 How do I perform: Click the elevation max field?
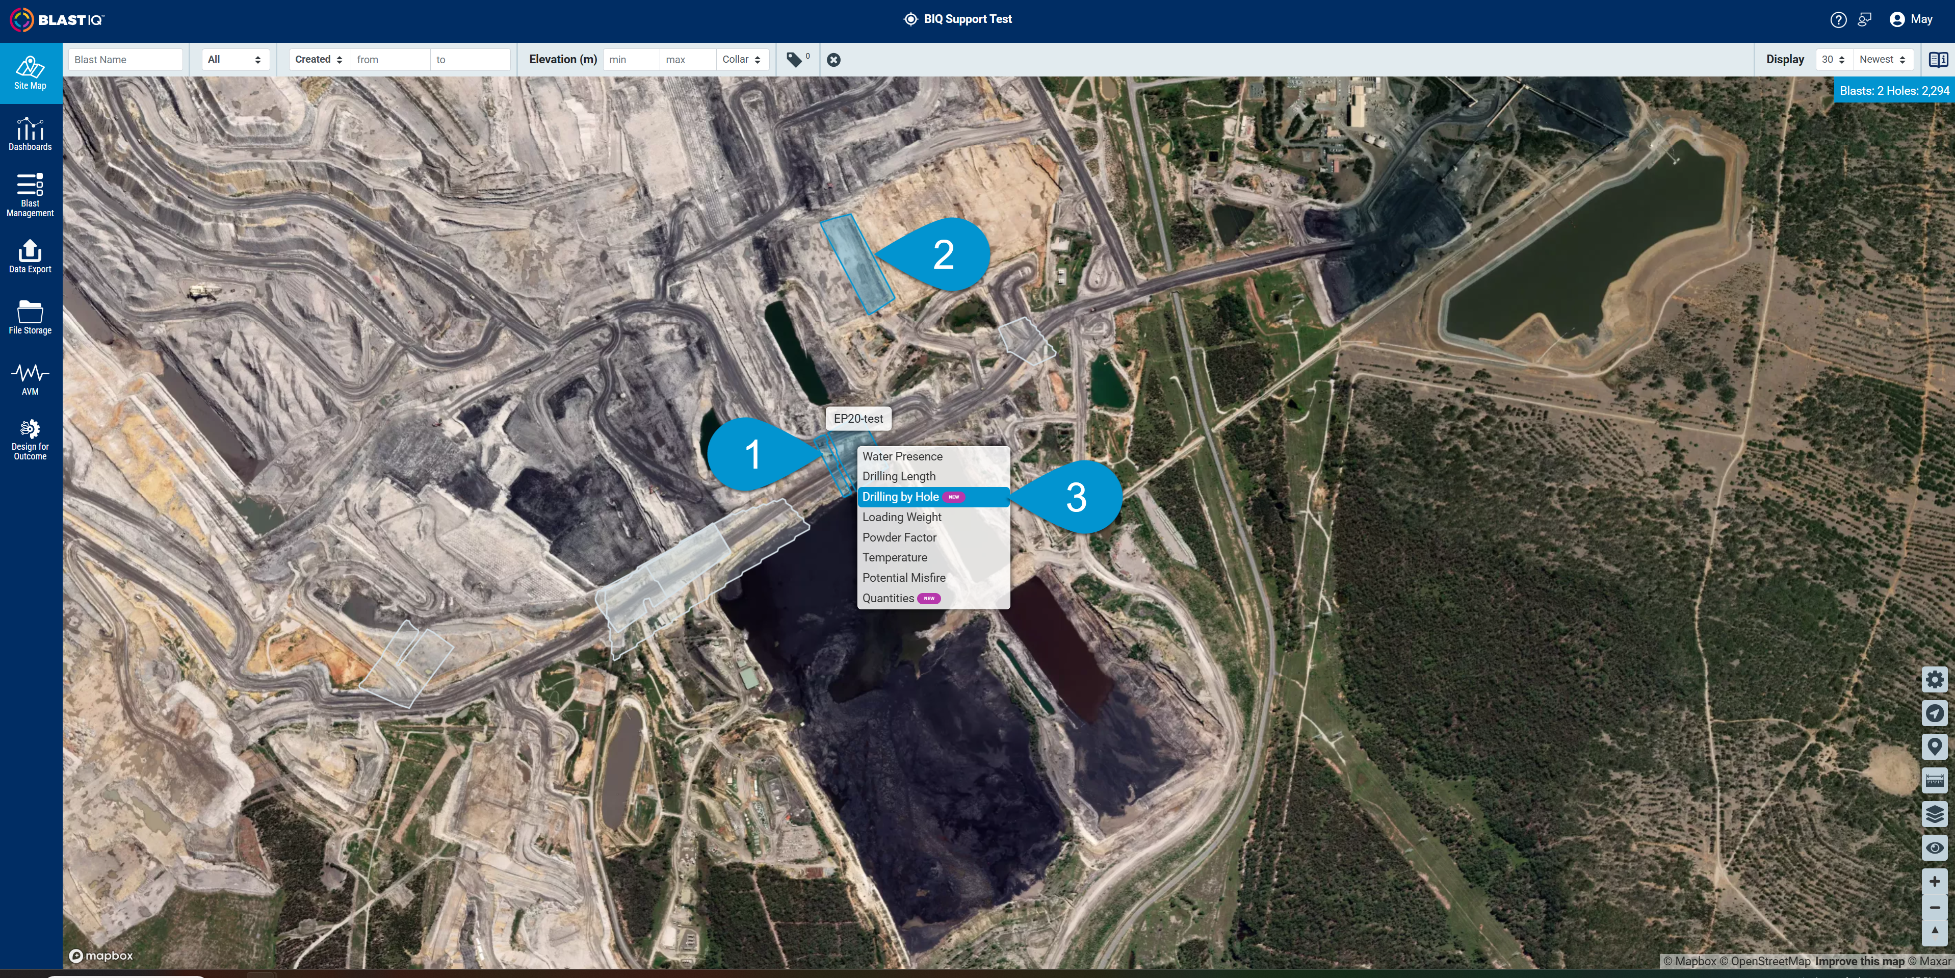coord(688,59)
